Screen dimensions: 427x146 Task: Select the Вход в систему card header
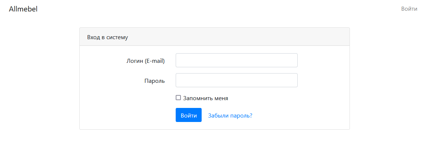click(x=215, y=37)
